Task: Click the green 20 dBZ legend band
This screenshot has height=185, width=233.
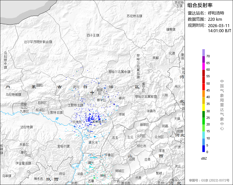Action: point(204,121)
